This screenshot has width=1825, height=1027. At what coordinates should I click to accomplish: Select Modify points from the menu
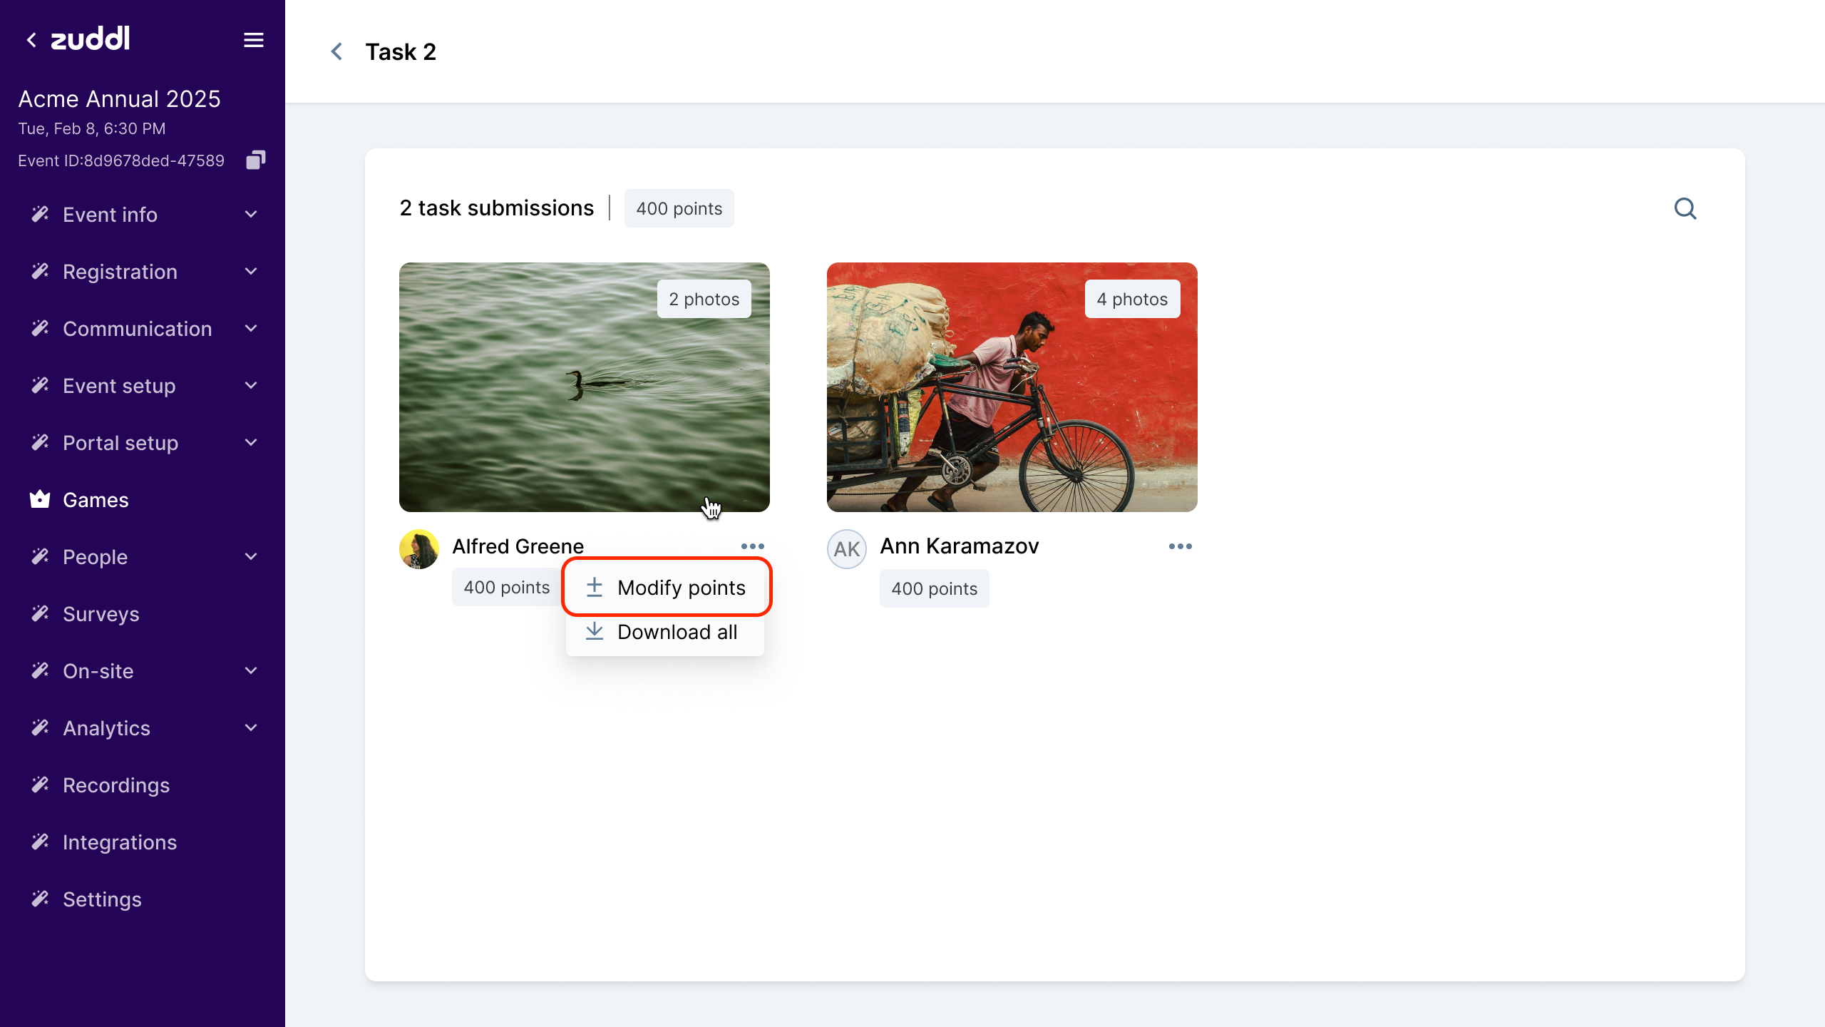tap(681, 588)
